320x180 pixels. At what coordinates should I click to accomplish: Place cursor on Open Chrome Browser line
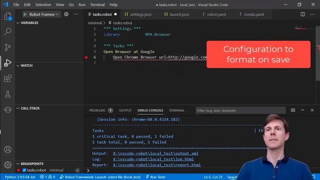click(x=160, y=57)
